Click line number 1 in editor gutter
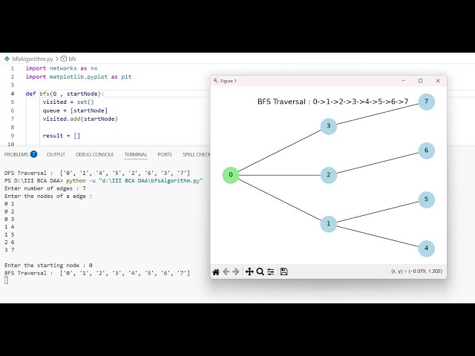The image size is (475, 356). 12,68
